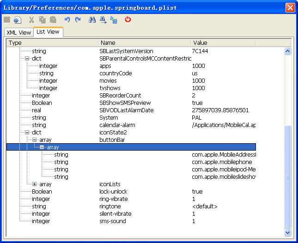Expand the iconLists array node

(34, 184)
